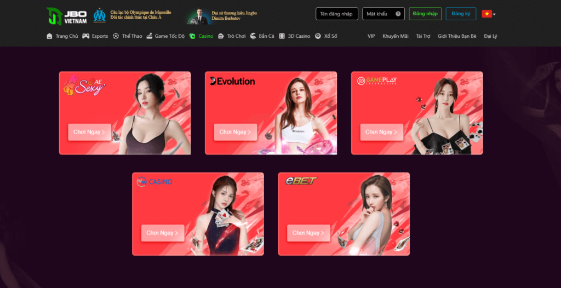The image size is (561, 288).
Task: Click the JBO Vietnam logo
Action: click(66, 16)
